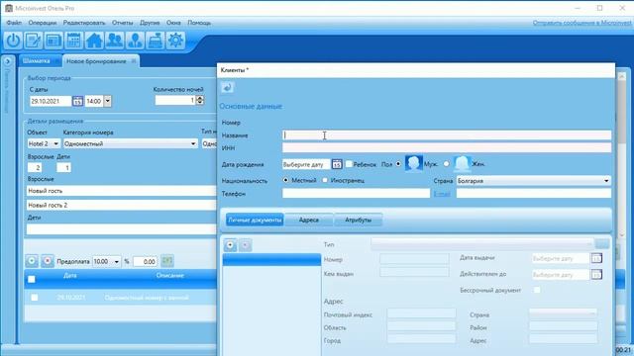Select the Жен. radio button
This screenshot has width=634, height=356.
click(447, 164)
